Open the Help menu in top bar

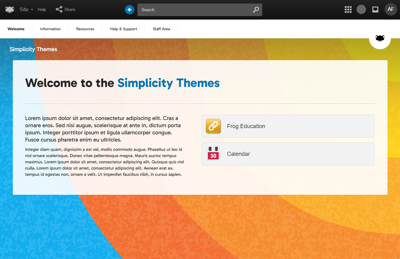pyautogui.click(x=42, y=10)
